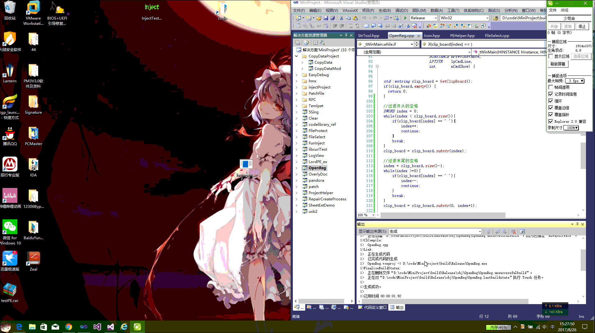Open Lantern desktop icon

10,73
